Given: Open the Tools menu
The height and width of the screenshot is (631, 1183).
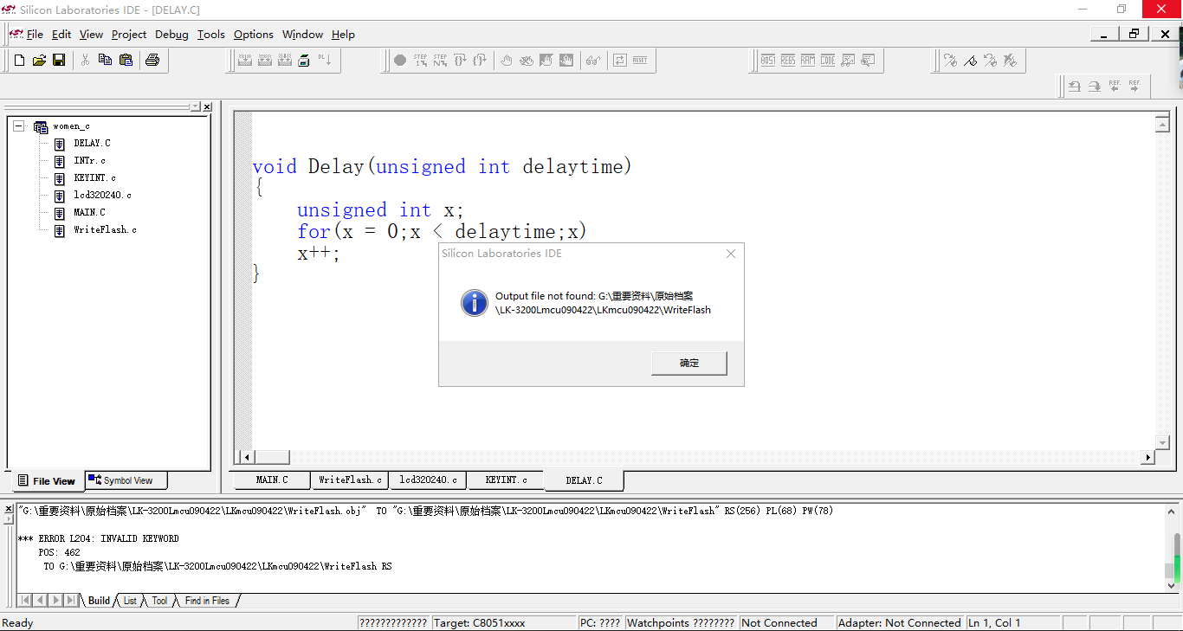Looking at the screenshot, I should 210,35.
